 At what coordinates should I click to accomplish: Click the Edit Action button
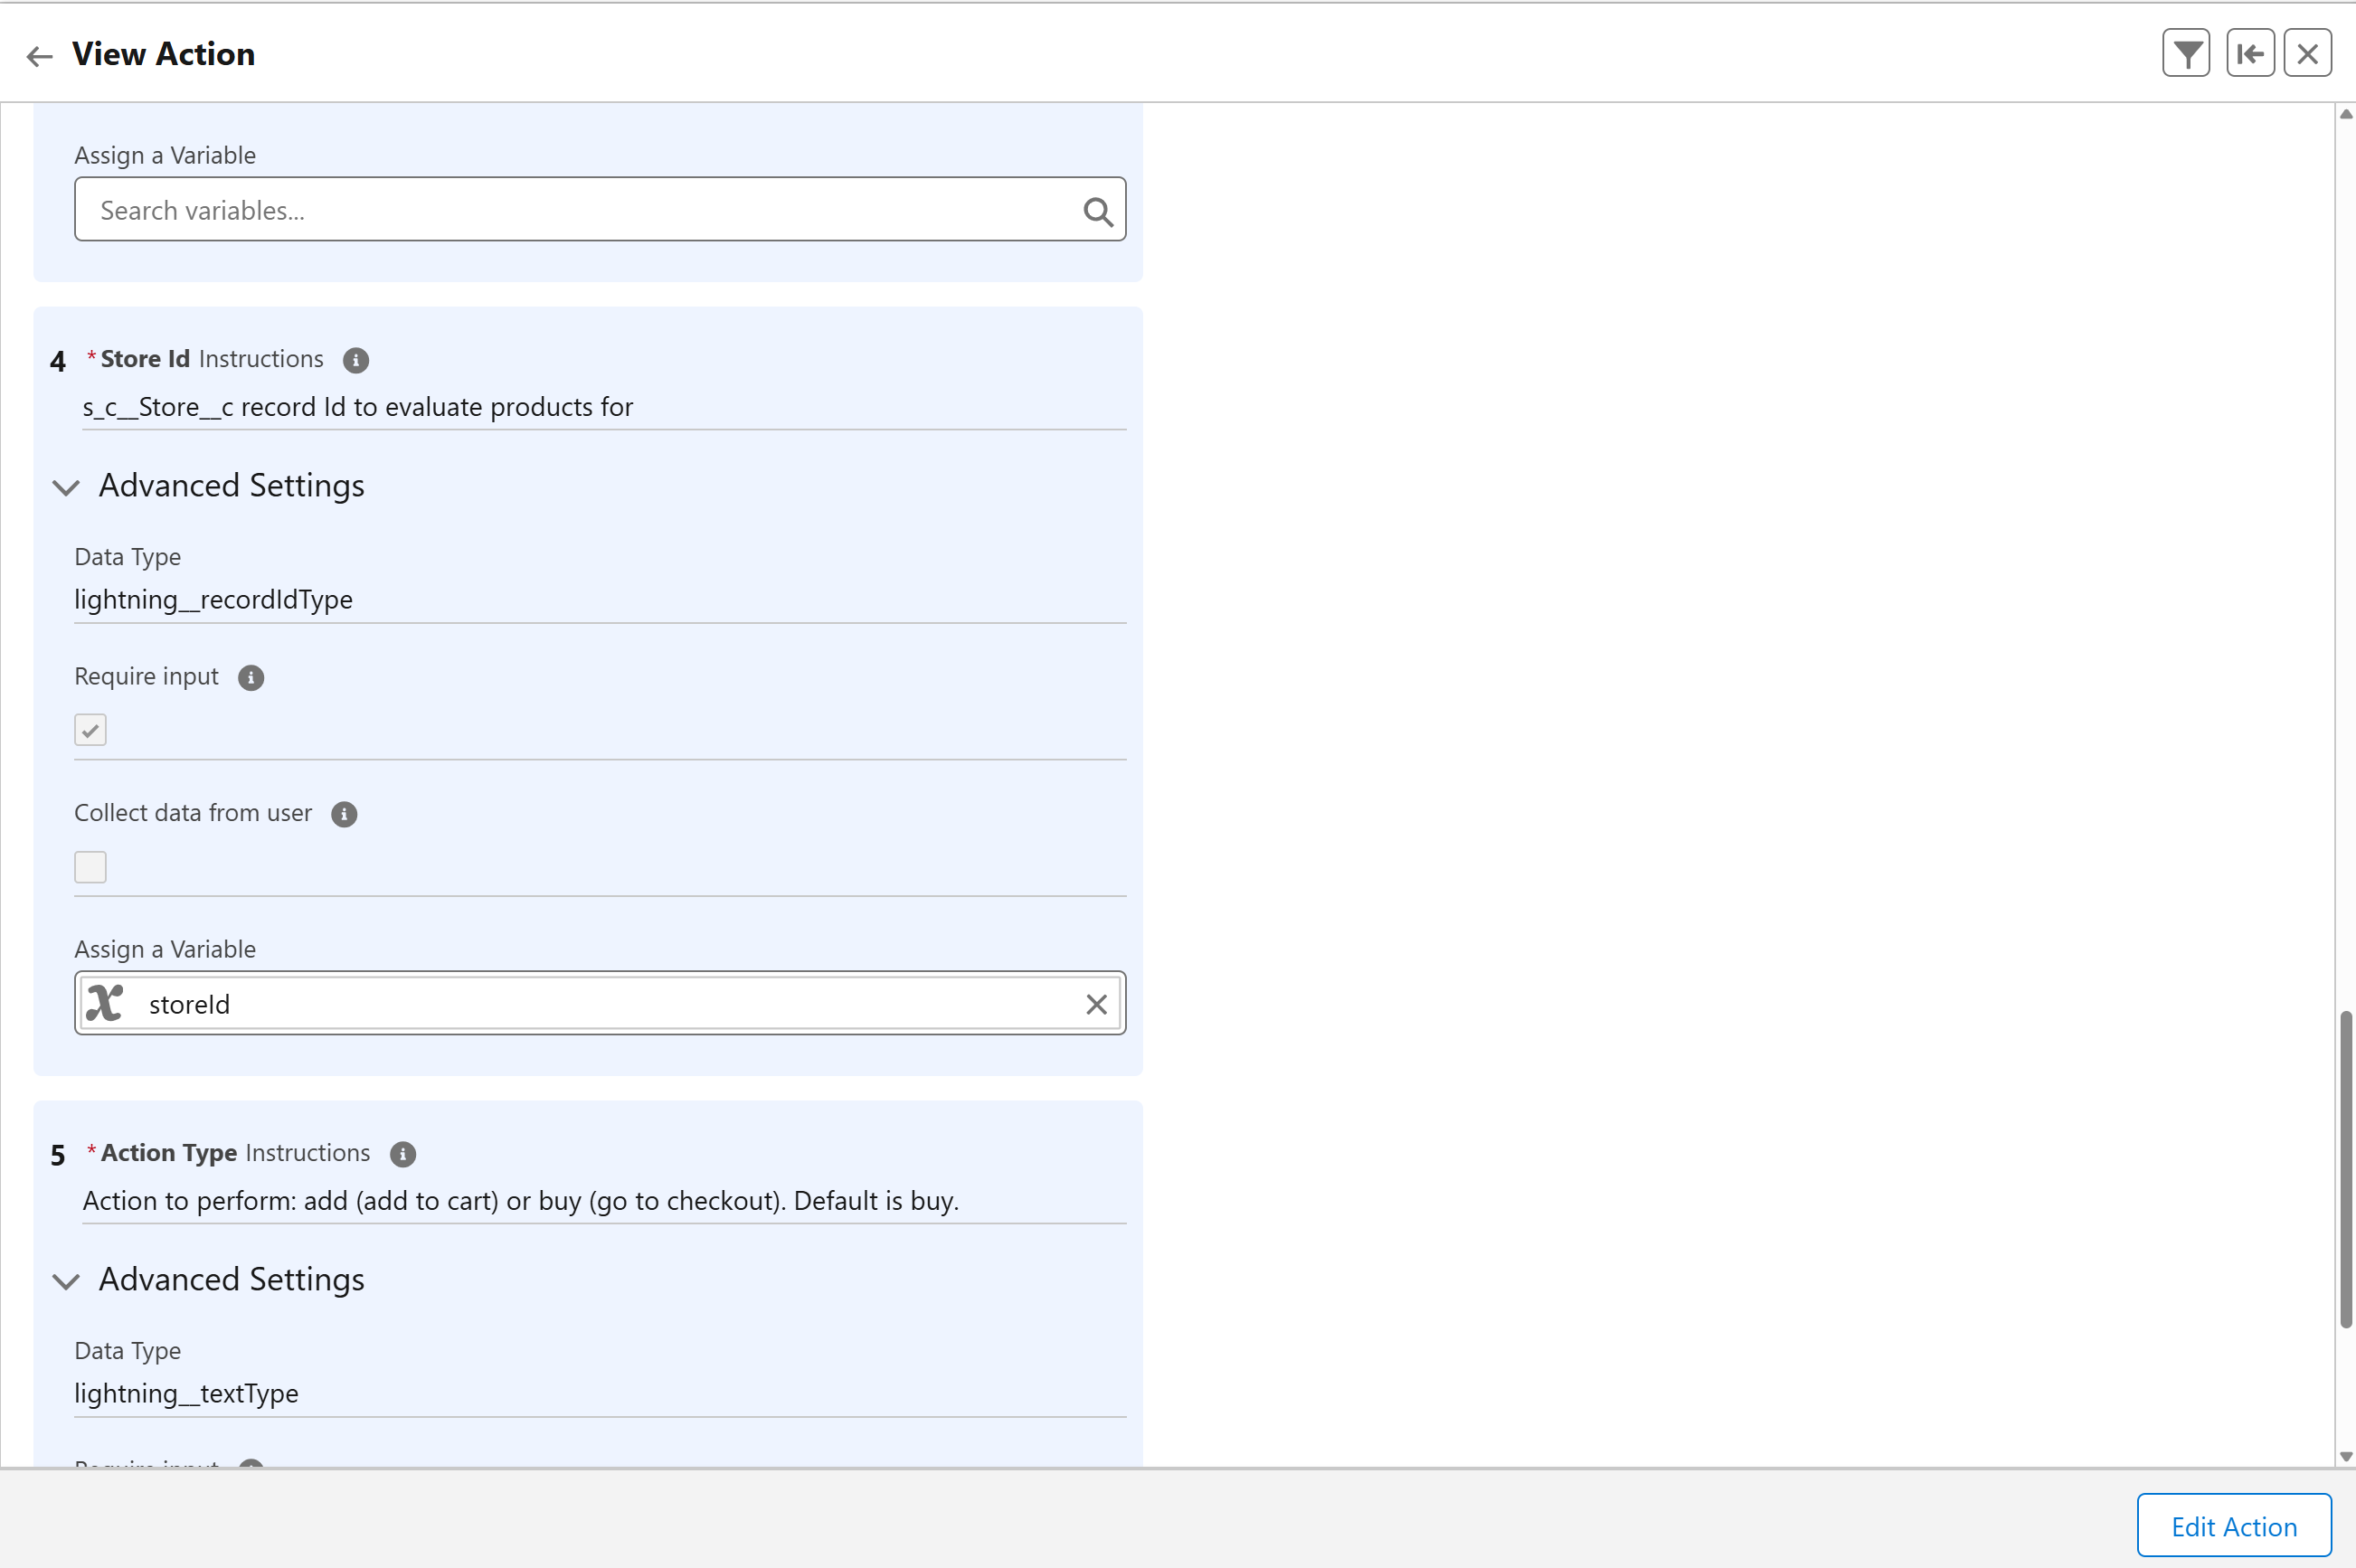pos(2233,1526)
